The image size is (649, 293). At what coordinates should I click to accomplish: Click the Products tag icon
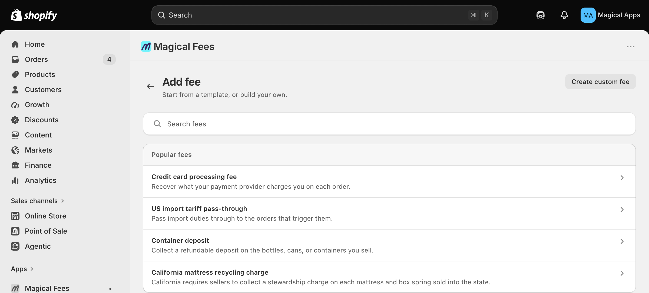pyautogui.click(x=15, y=75)
